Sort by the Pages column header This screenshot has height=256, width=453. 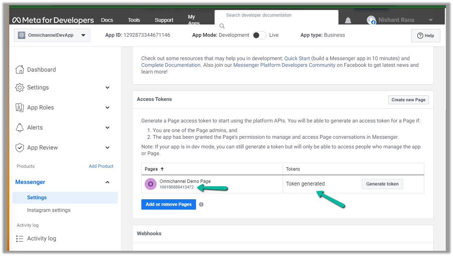[154, 169]
